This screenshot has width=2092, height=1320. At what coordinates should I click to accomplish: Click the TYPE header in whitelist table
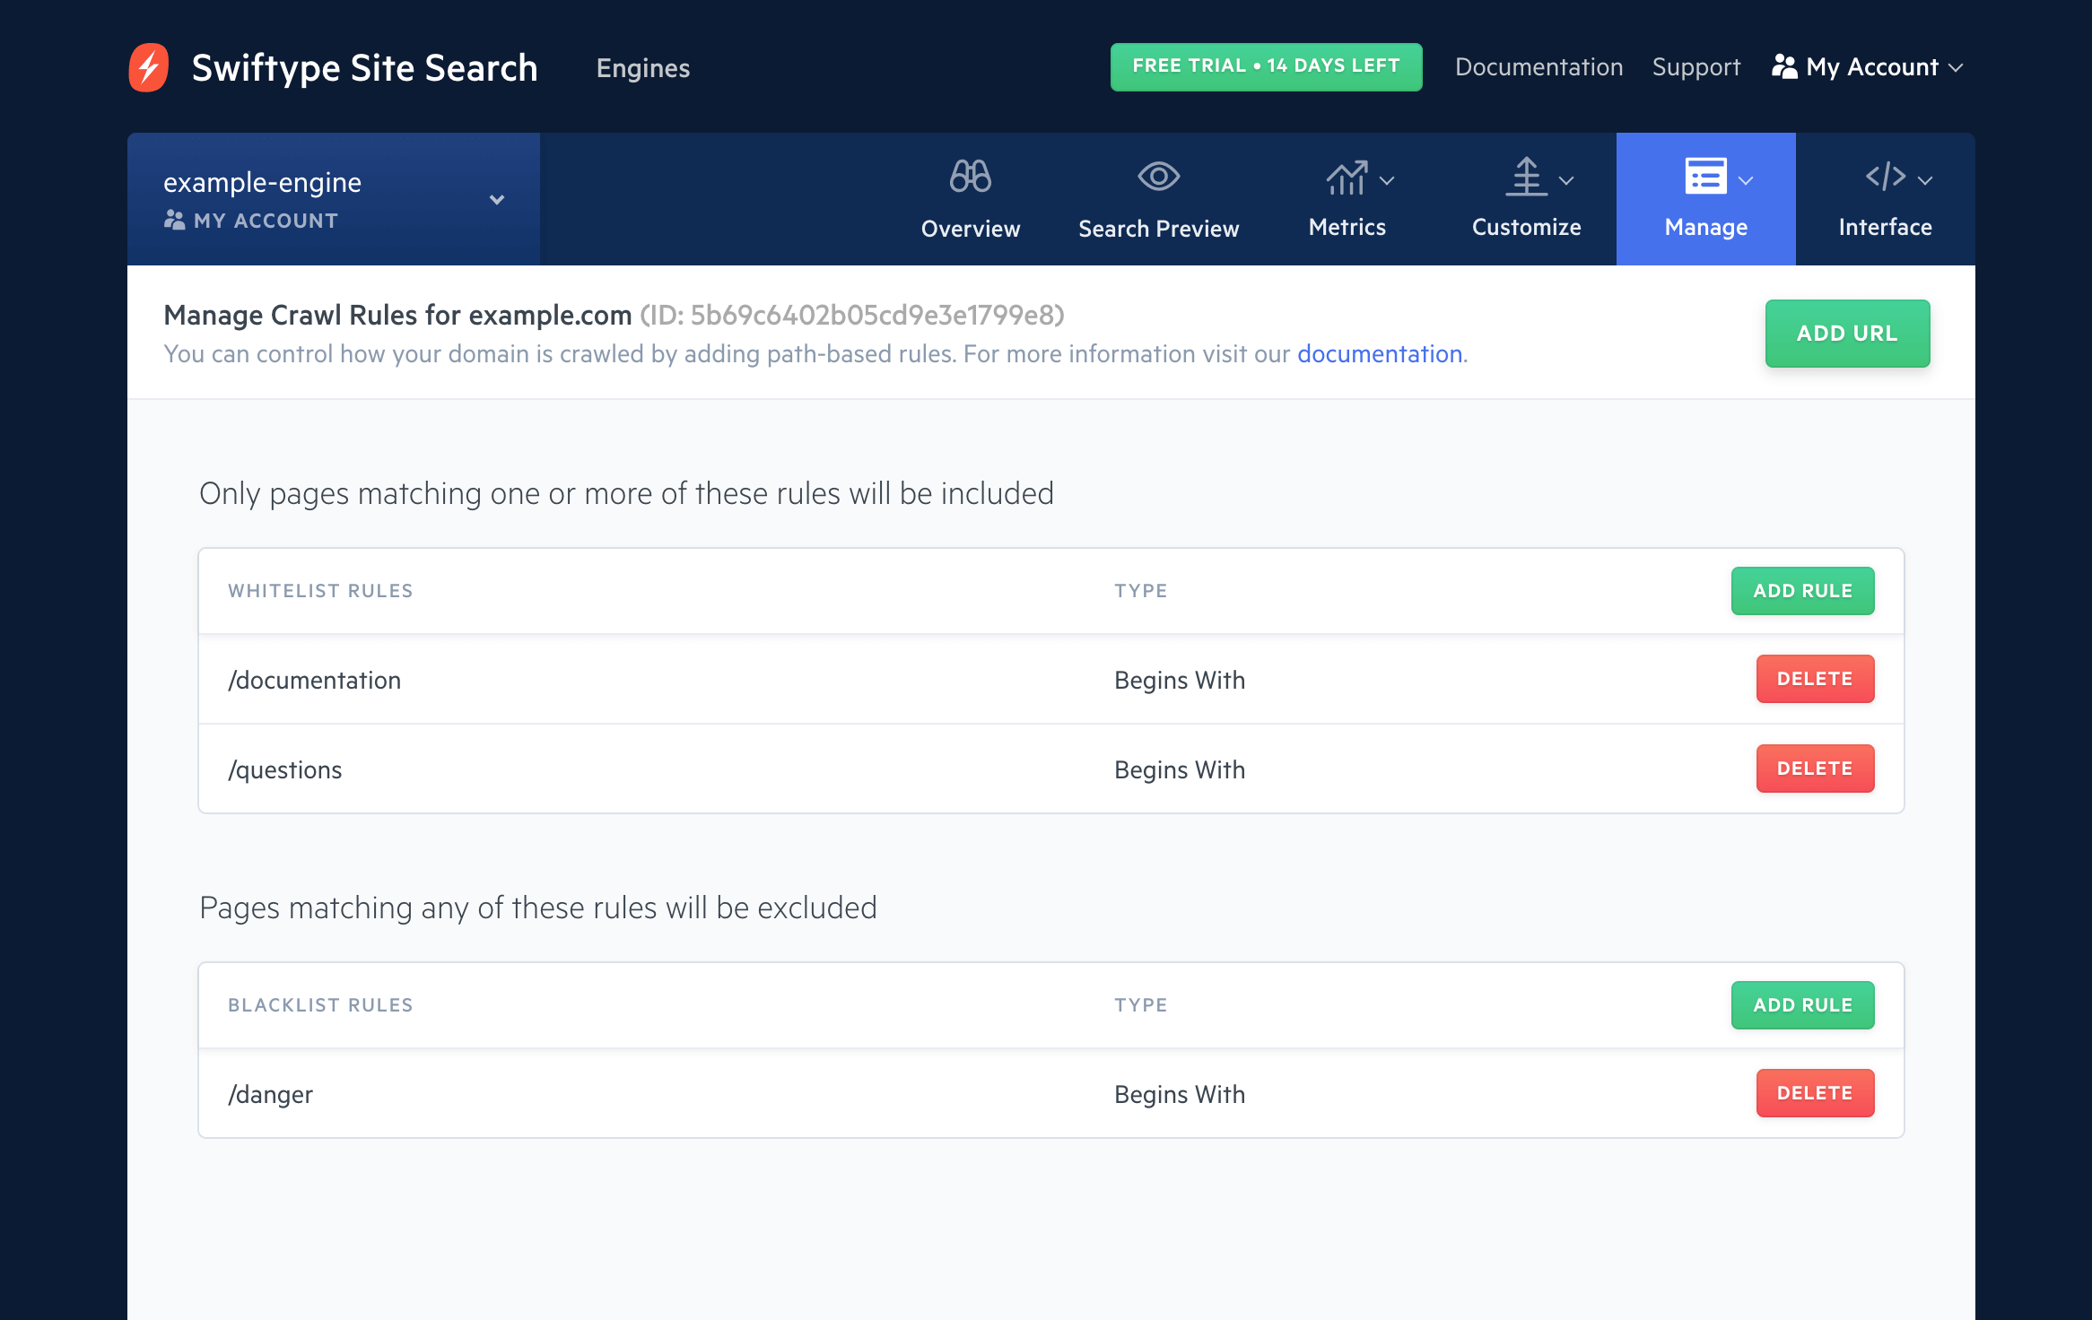1141,591
